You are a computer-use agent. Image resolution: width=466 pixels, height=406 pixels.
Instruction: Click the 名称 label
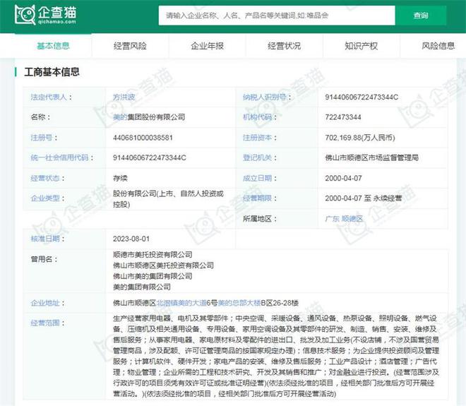(38, 117)
